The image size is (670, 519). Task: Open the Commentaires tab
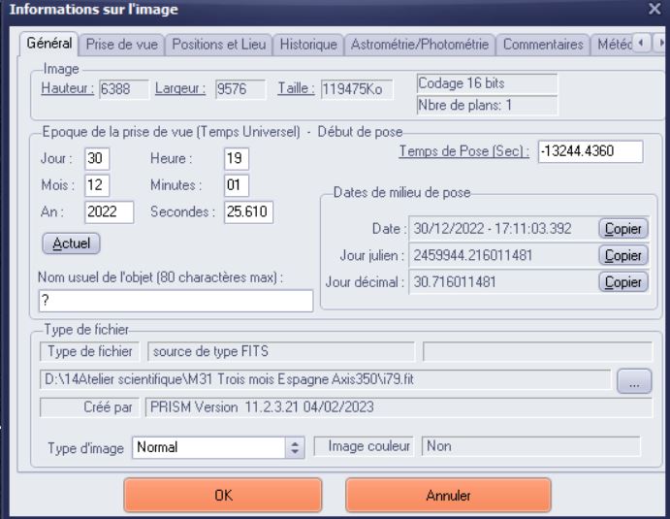(x=543, y=45)
